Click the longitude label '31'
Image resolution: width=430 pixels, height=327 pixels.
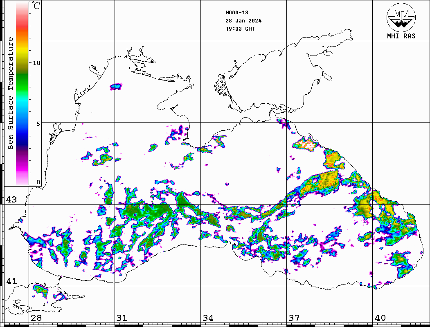[x=122, y=318]
